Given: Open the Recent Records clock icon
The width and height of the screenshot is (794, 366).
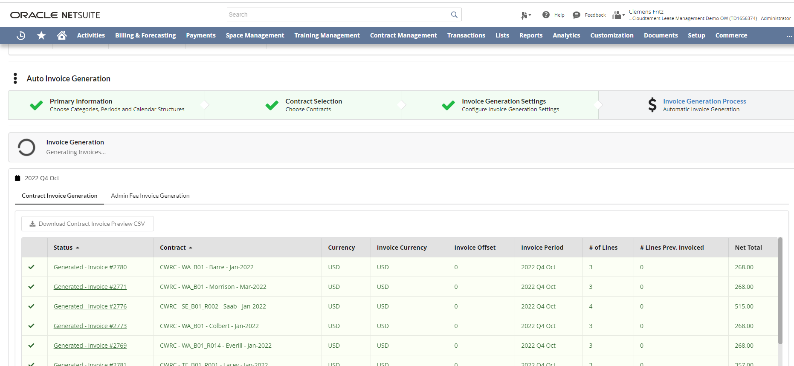Looking at the screenshot, I should [x=21, y=35].
